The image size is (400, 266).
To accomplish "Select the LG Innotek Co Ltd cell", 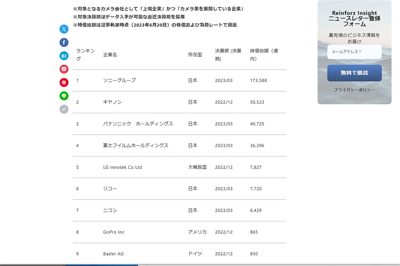I will click(122, 167).
